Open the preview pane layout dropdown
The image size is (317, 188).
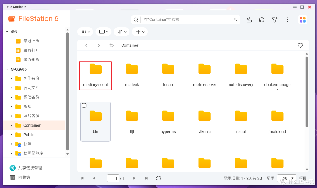click(x=104, y=32)
